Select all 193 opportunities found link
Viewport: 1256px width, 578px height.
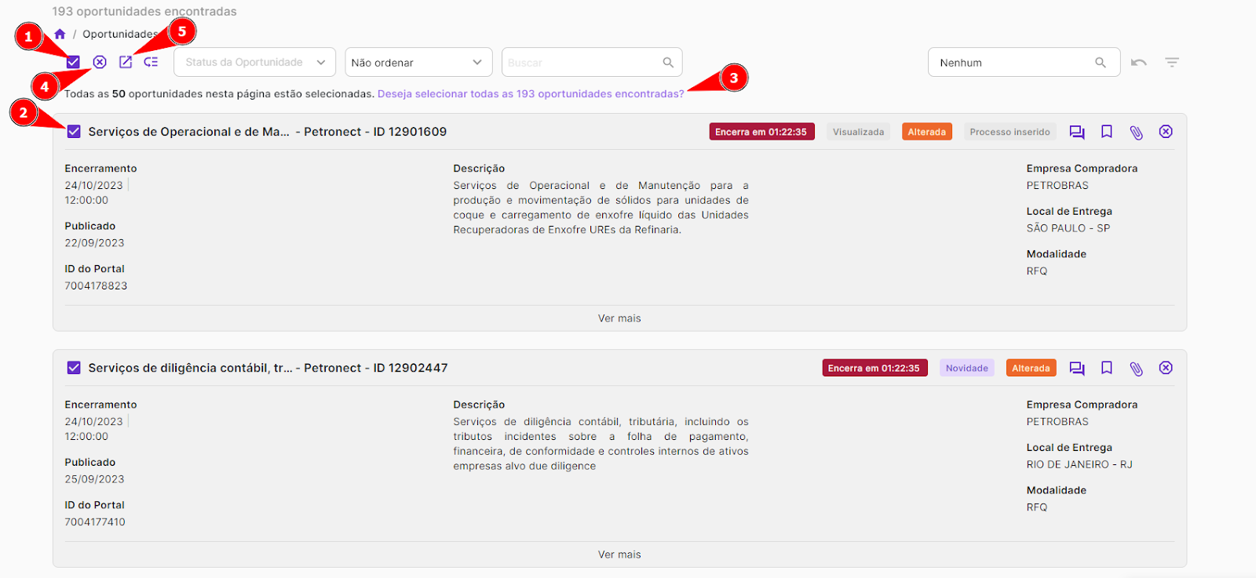pos(531,94)
